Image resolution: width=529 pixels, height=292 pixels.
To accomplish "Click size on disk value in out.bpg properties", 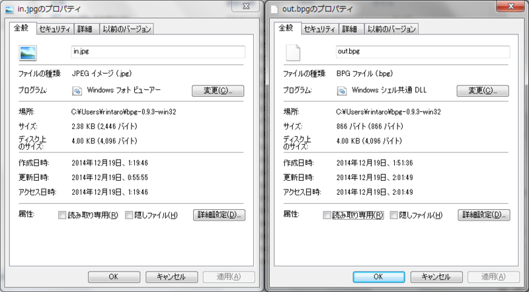I will (x=370, y=141).
